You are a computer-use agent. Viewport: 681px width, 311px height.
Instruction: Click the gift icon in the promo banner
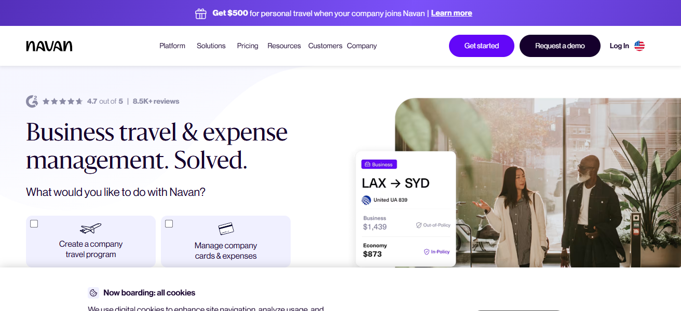pyautogui.click(x=201, y=13)
